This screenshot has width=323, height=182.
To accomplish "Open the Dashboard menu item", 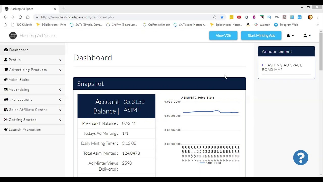I will [33, 50].
